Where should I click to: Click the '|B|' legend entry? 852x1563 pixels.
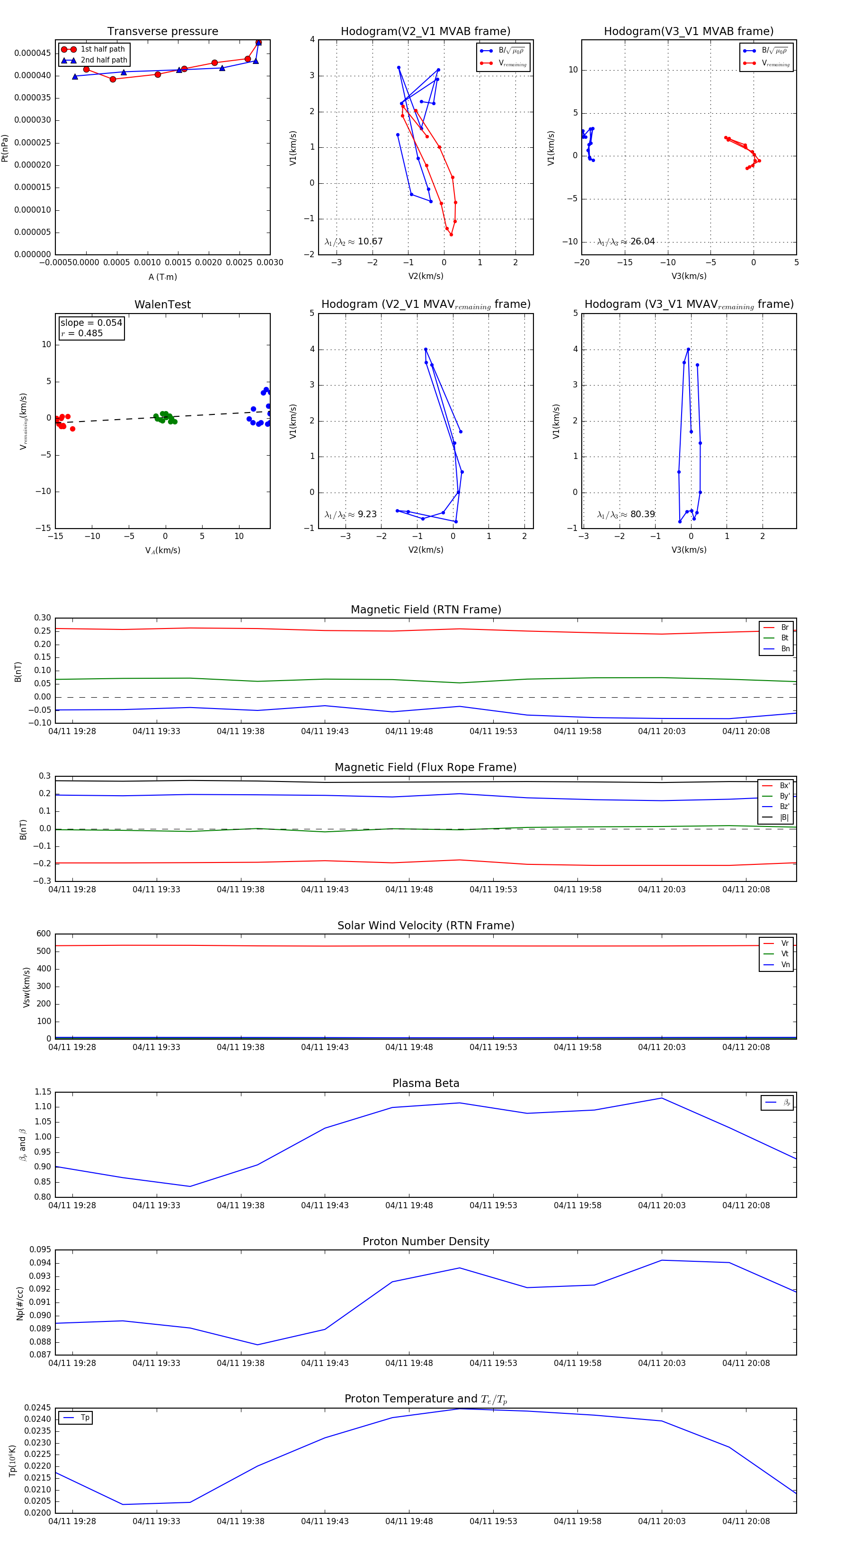pos(776,817)
